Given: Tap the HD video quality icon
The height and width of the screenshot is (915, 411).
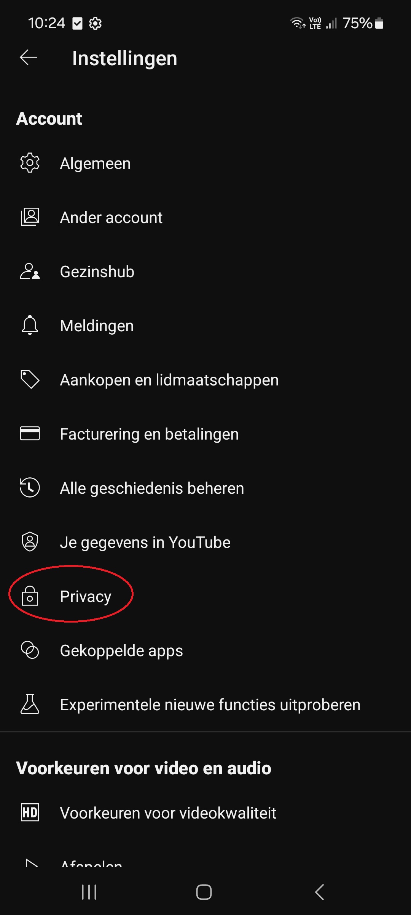Looking at the screenshot, I should [x=30, y=813].
